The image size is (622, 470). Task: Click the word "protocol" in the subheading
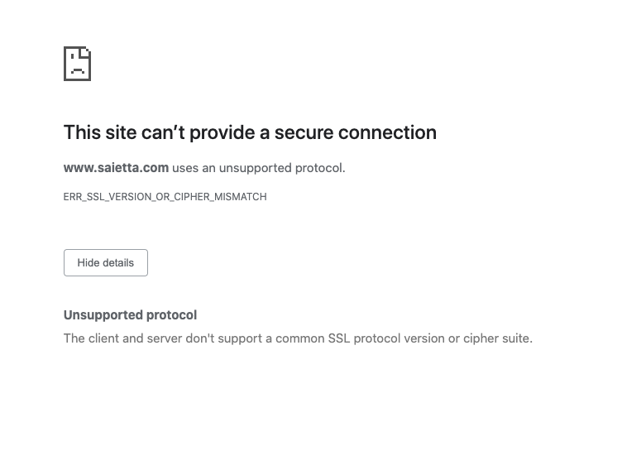[x=171, y=315]
